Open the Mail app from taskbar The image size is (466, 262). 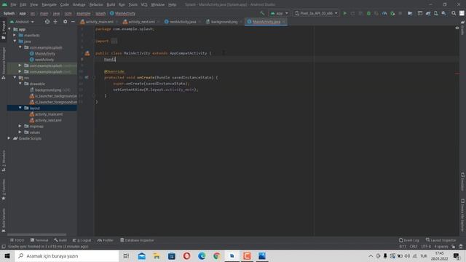(142, 255)
